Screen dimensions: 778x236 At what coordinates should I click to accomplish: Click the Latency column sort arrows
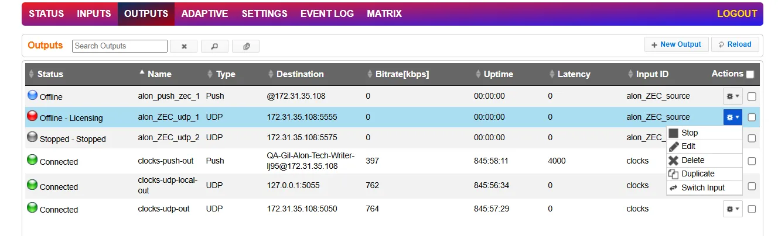point(552,74)
